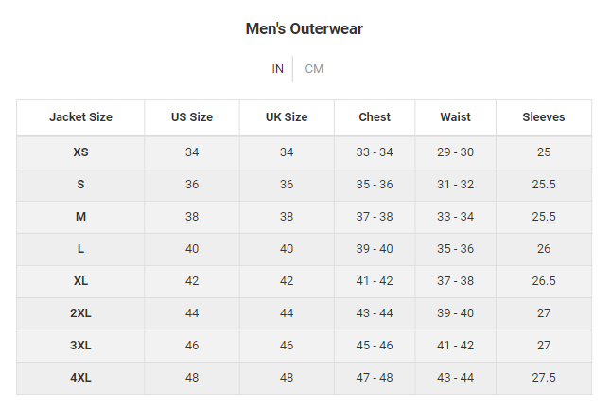Select the 3XL jacket size row label

(x=80, y=346)
